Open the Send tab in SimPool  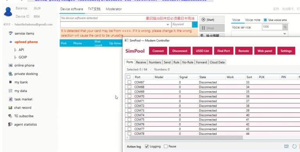(x=167, y=62)
